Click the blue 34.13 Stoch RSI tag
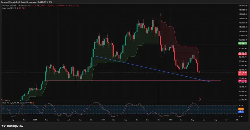The width and height of the screenshot is (250, 130). coord(241,112)
